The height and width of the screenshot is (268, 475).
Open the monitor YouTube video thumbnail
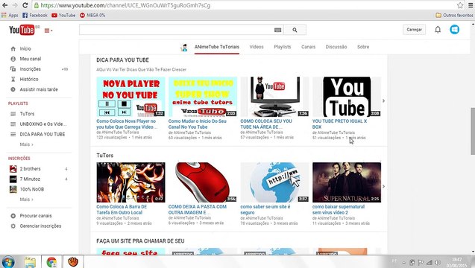[x=274, y=97]
